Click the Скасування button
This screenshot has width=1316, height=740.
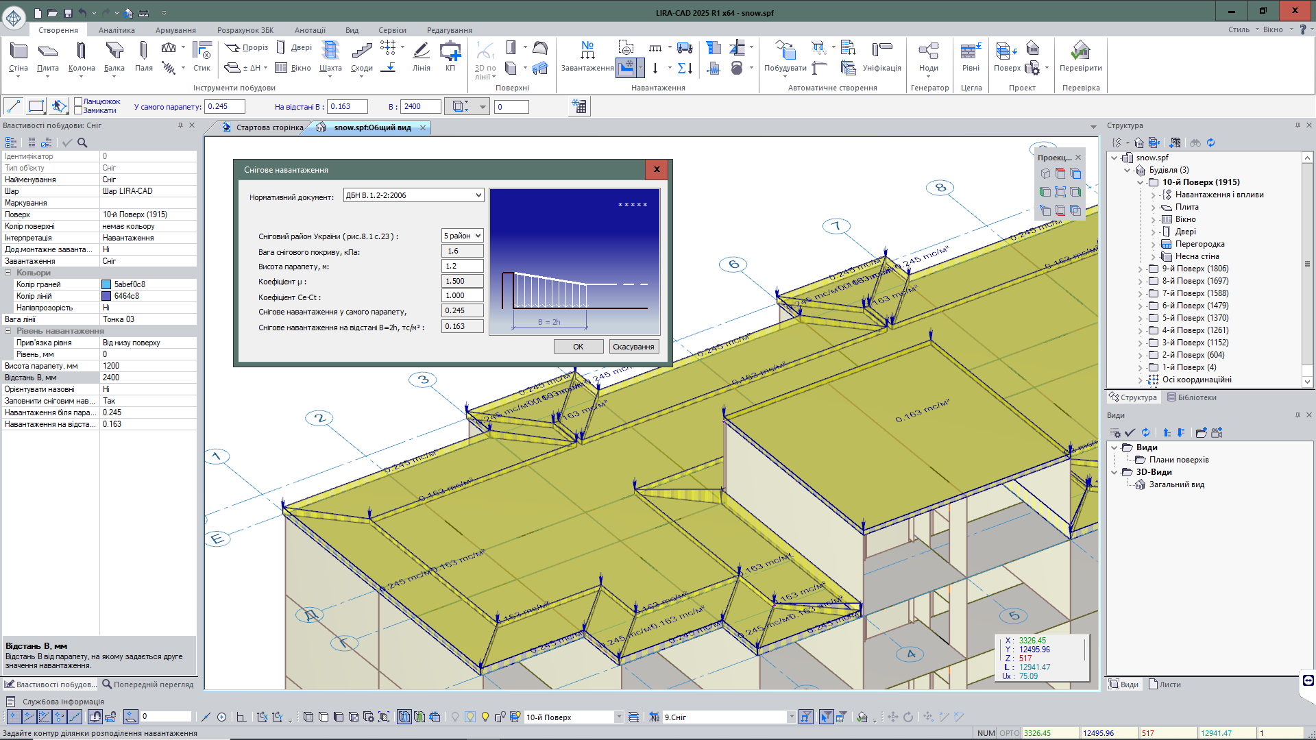pos(633,347)
